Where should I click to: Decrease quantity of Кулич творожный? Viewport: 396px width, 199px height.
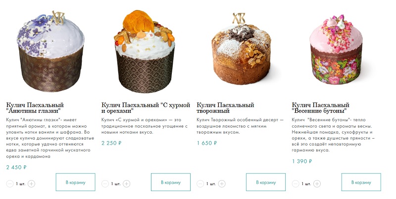point(200,184)
